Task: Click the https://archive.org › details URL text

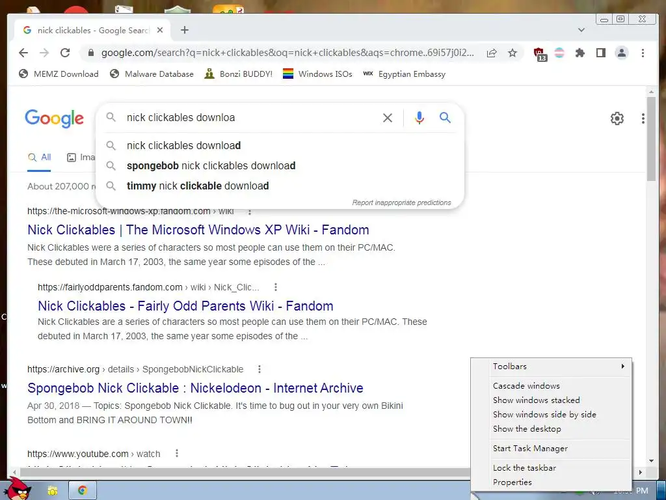Action: tap(135, 370)
